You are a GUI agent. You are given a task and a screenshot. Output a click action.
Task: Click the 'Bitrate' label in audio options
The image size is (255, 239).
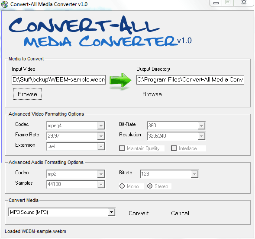click(x=126, y=173)
